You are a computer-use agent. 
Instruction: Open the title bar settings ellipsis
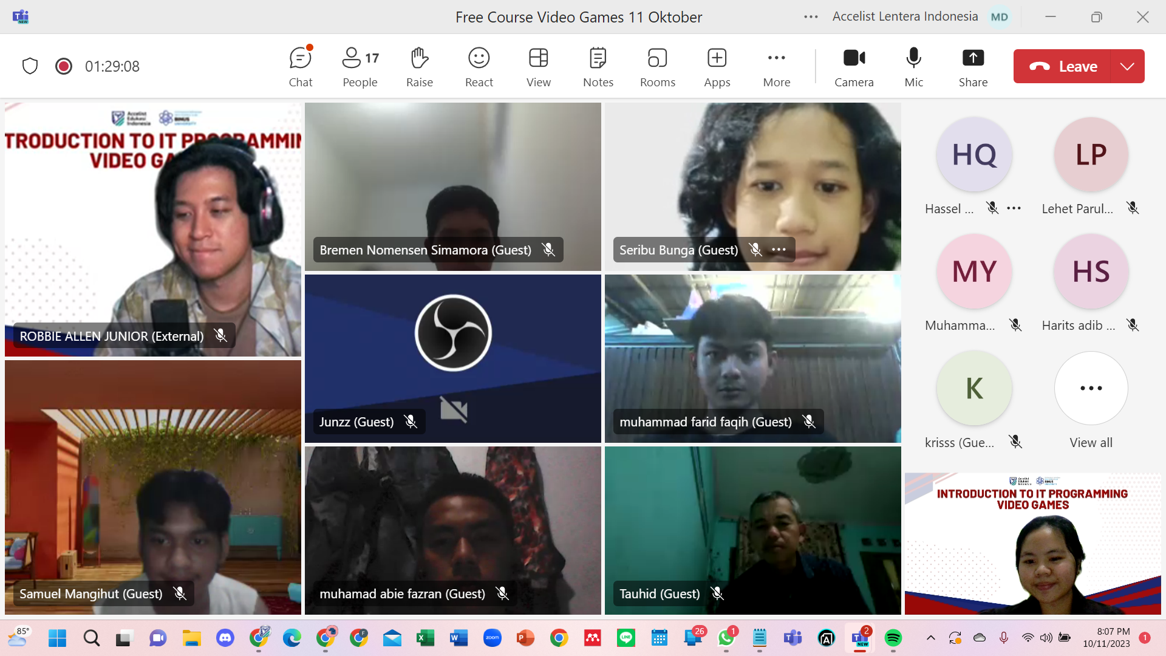[x=811, y=17]
